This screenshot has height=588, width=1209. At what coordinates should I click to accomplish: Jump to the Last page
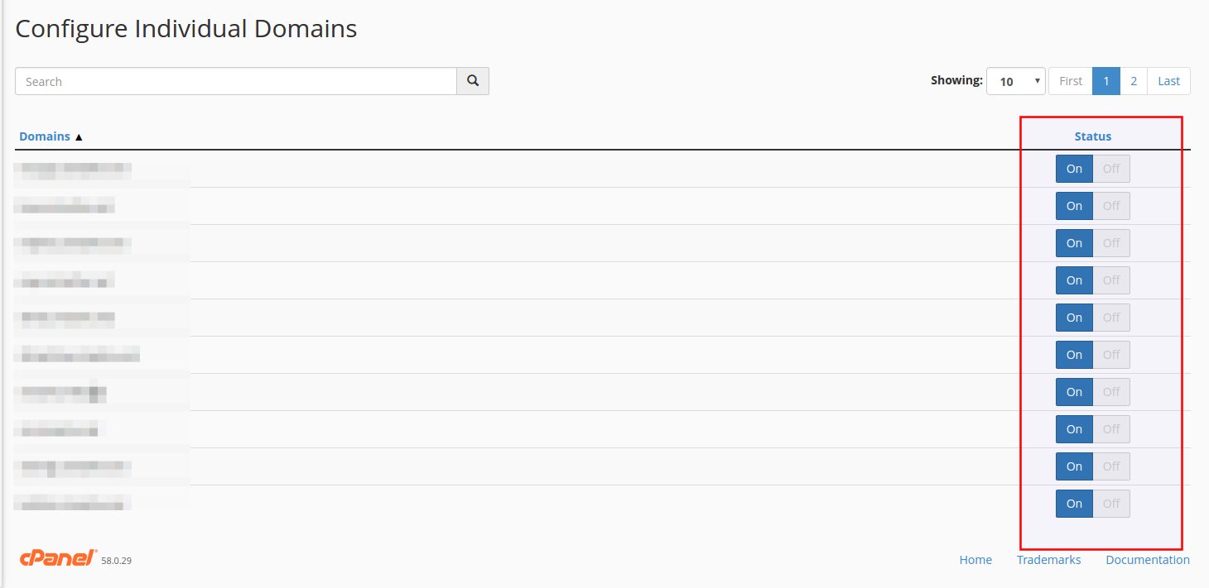tap(1168, 80)
